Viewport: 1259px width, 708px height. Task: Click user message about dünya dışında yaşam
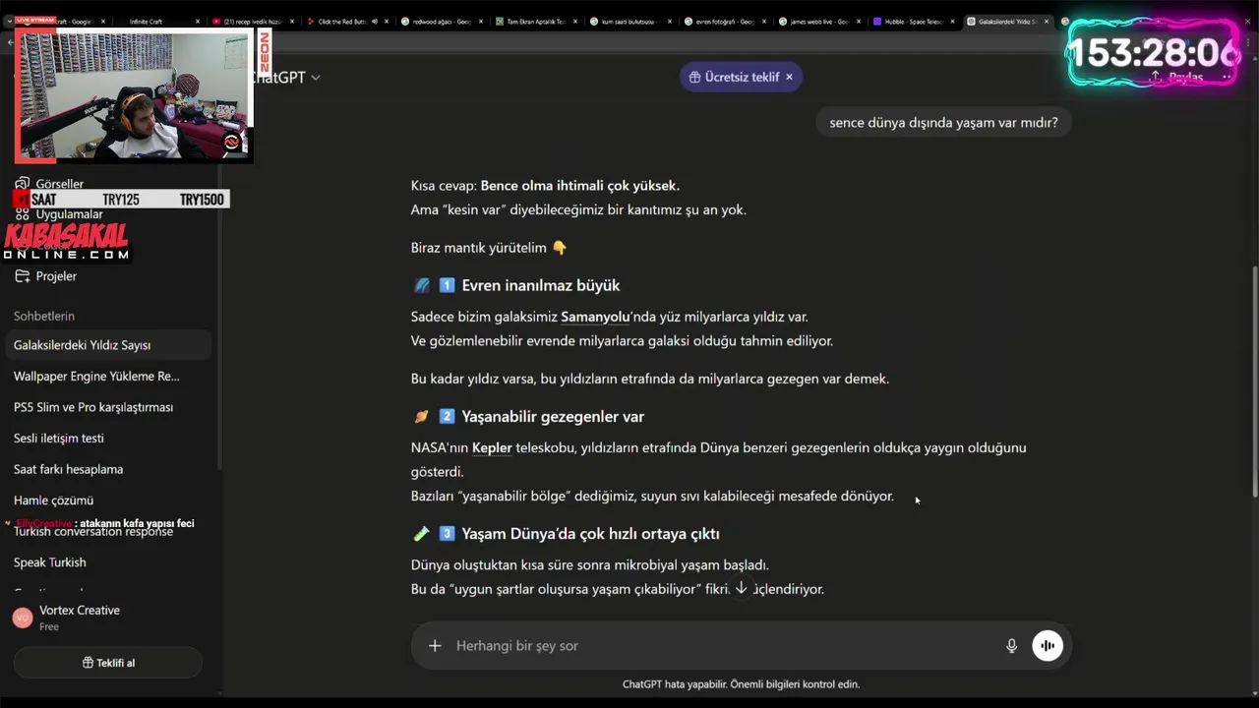(943, 123)
